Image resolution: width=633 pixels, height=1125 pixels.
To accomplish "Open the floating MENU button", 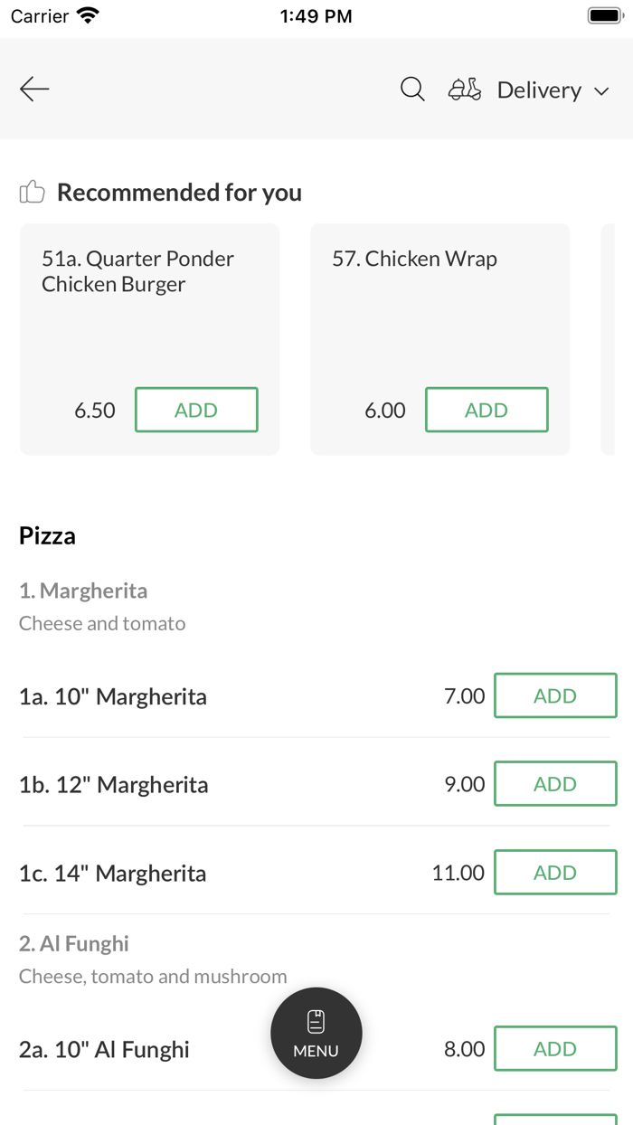I will click(316, 1033).
